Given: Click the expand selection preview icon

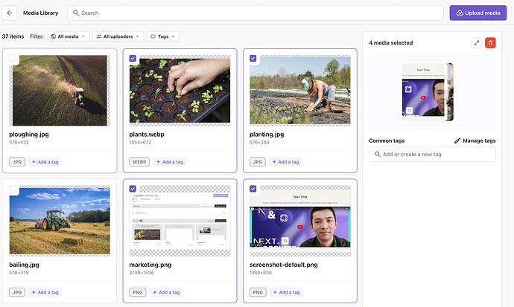Looking at the screenshot, I should pos(477,43).
